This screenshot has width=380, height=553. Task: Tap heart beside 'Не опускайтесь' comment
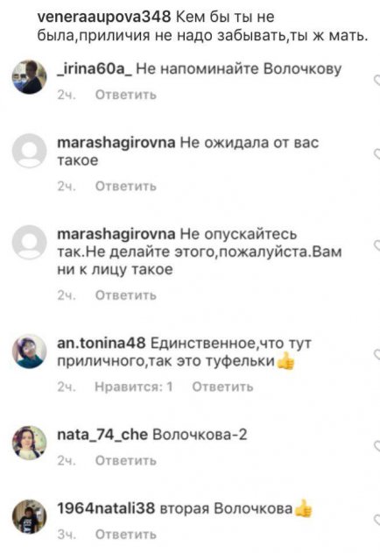click(x=377, y=245)
